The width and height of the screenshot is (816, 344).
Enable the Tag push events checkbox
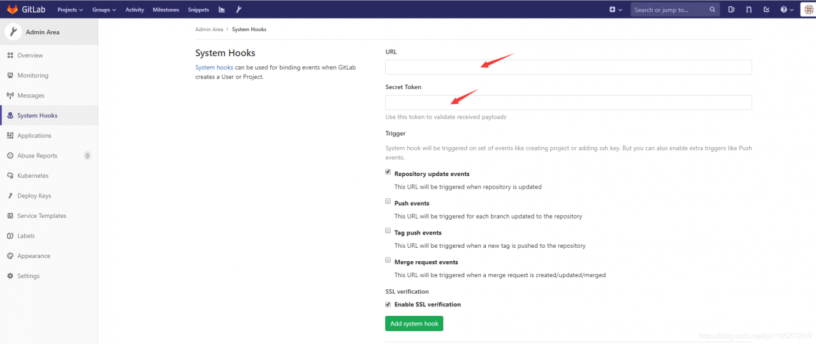click(388, 231)
